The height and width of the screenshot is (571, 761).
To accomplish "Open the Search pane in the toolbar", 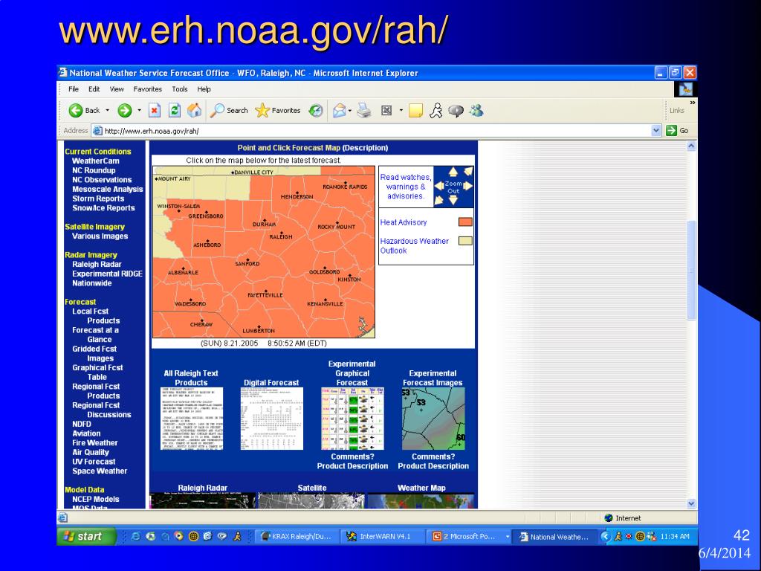I will pos(229,111).
